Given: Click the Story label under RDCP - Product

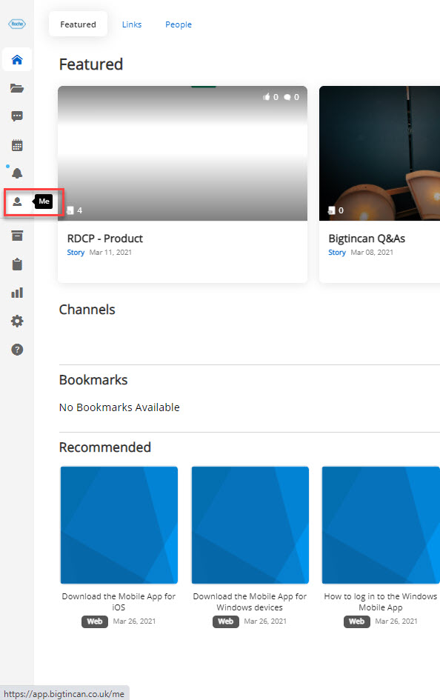Looking at the screenshot, I should coord(76,253).
